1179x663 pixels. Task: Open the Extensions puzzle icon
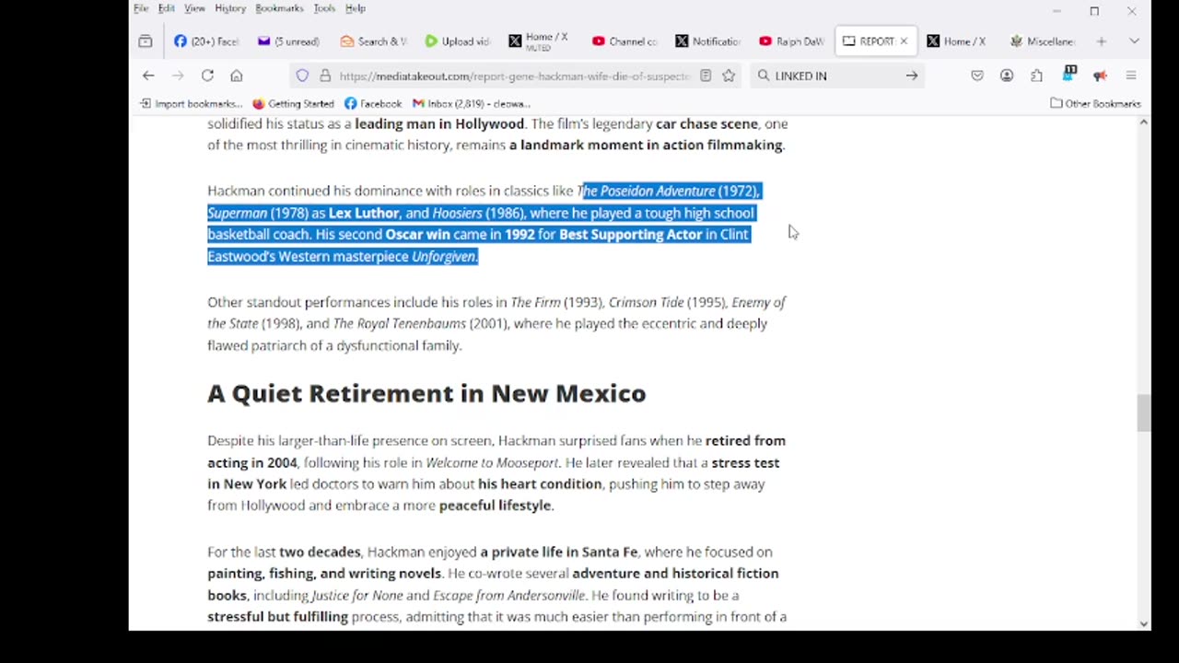(1037, 76)
